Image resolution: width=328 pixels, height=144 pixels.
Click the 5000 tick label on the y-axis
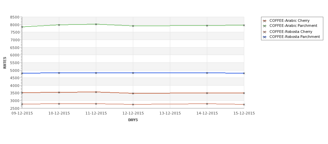click(15, 70)
